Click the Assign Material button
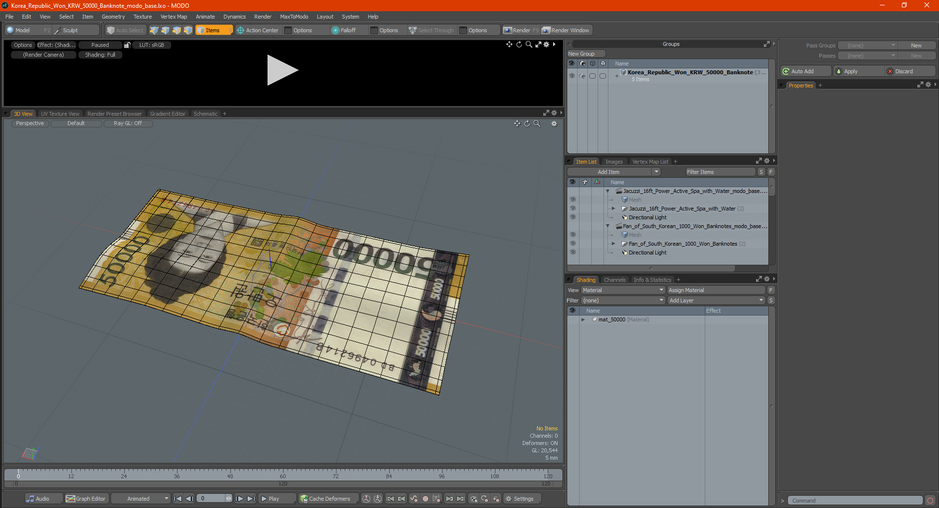The height and width of the screenshot is (508, 939). (716, 290)
